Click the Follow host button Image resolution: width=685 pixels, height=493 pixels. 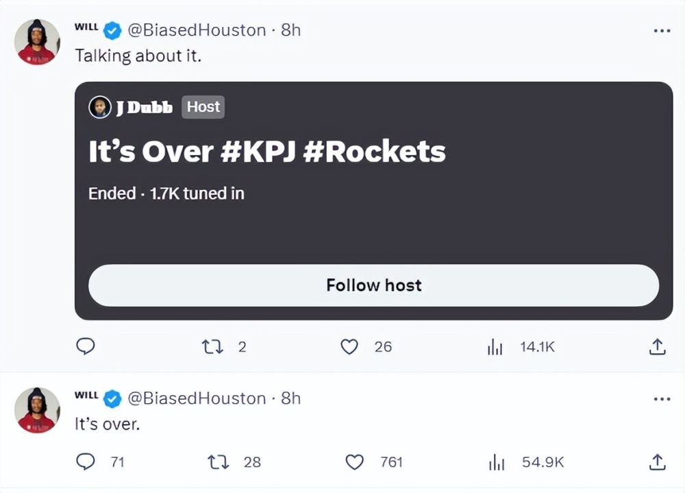pos(373,285)
